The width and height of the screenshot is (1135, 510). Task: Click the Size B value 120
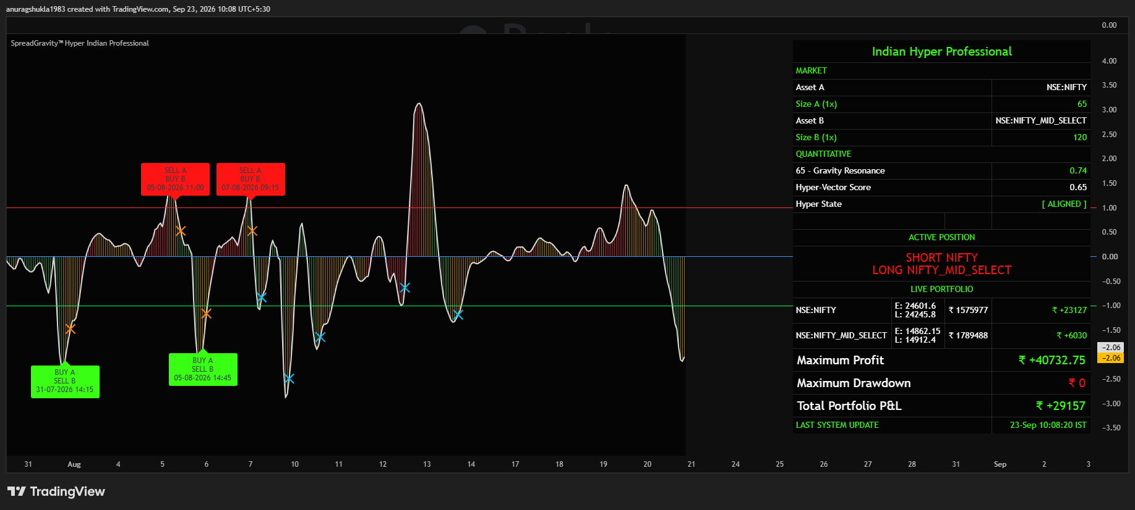pyautogui.click(x=1080, y=138)
